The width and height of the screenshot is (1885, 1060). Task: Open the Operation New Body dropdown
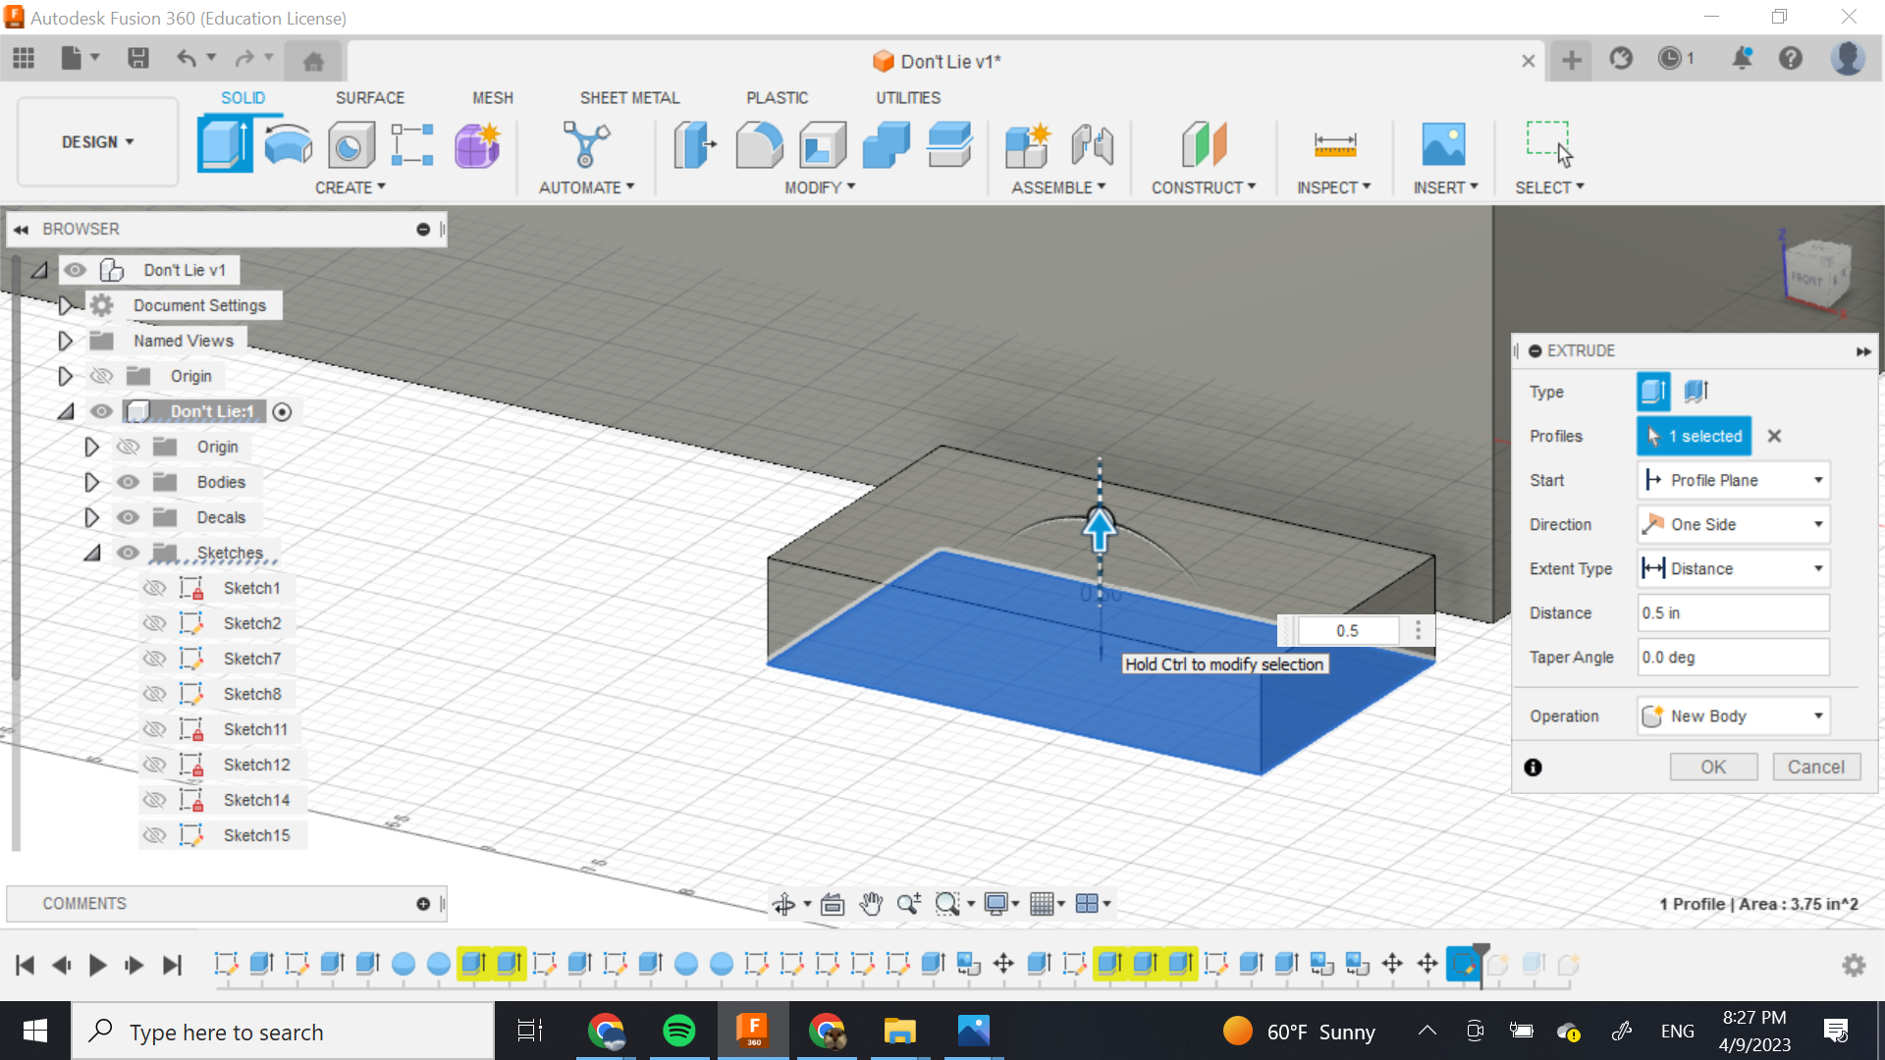pyautogui.click(x=1733, y=716)
